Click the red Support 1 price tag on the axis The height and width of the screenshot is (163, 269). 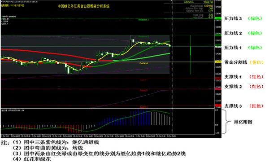(x=218, y=79)
